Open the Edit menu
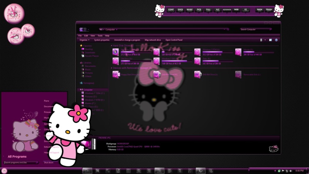Image resolution: width=309 pixels, height=174 pixels. click(x=86, y=36)
